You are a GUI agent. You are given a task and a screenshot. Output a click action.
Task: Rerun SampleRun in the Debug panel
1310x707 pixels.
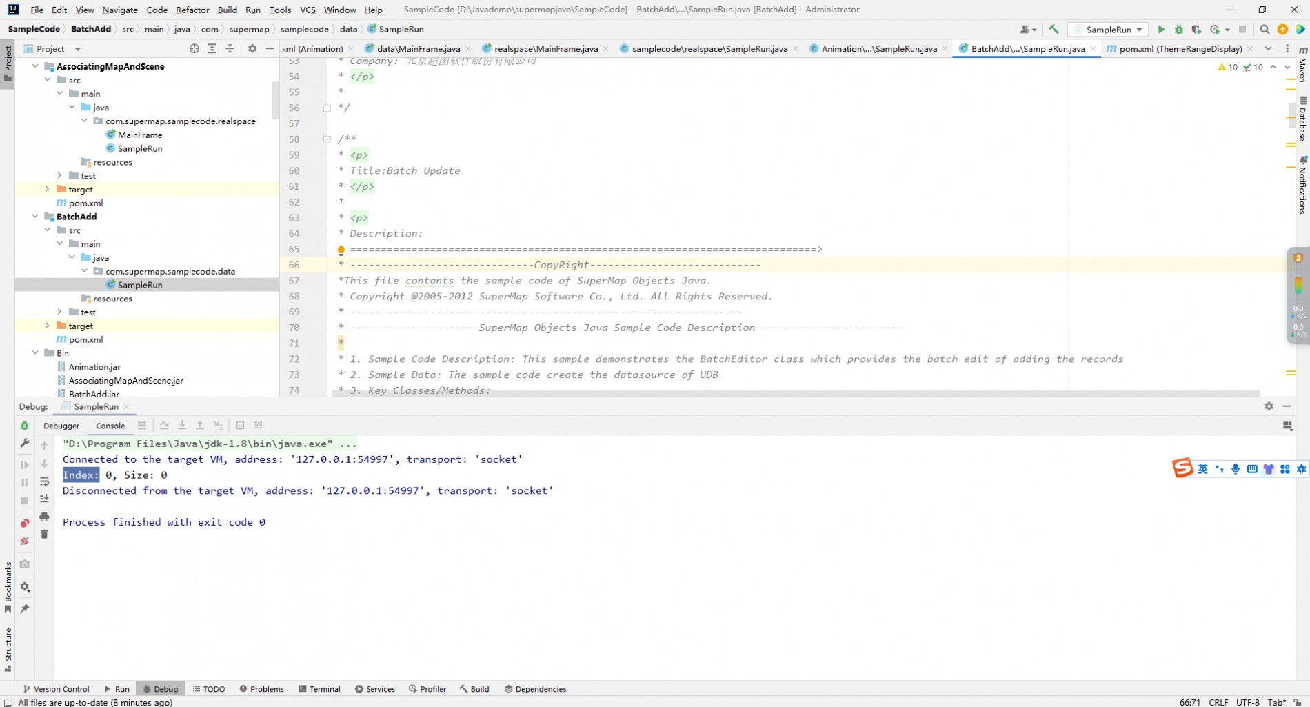pyautogui.click(x=25, y=426)
